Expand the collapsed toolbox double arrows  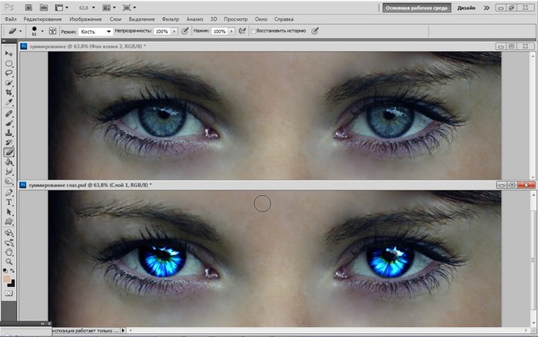(x=4, y=41)
